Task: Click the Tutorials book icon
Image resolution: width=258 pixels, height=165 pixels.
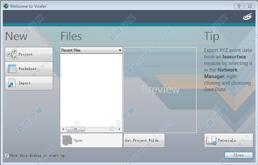Action: pos(211,140)
